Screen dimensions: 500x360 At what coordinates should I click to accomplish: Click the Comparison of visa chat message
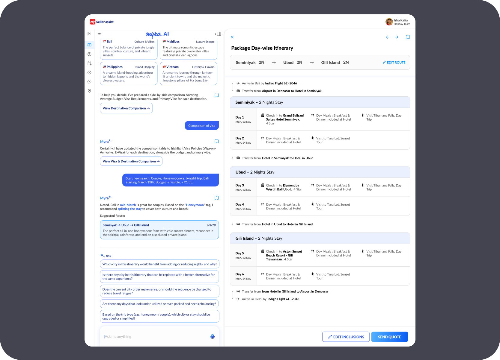point(202,126)
